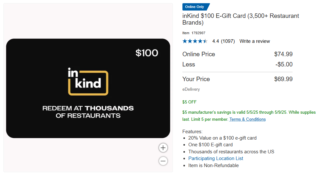Click the inKind $100 E-Gift Card title
The width and height of the screenshot is (321, 176).
(240, 19)
